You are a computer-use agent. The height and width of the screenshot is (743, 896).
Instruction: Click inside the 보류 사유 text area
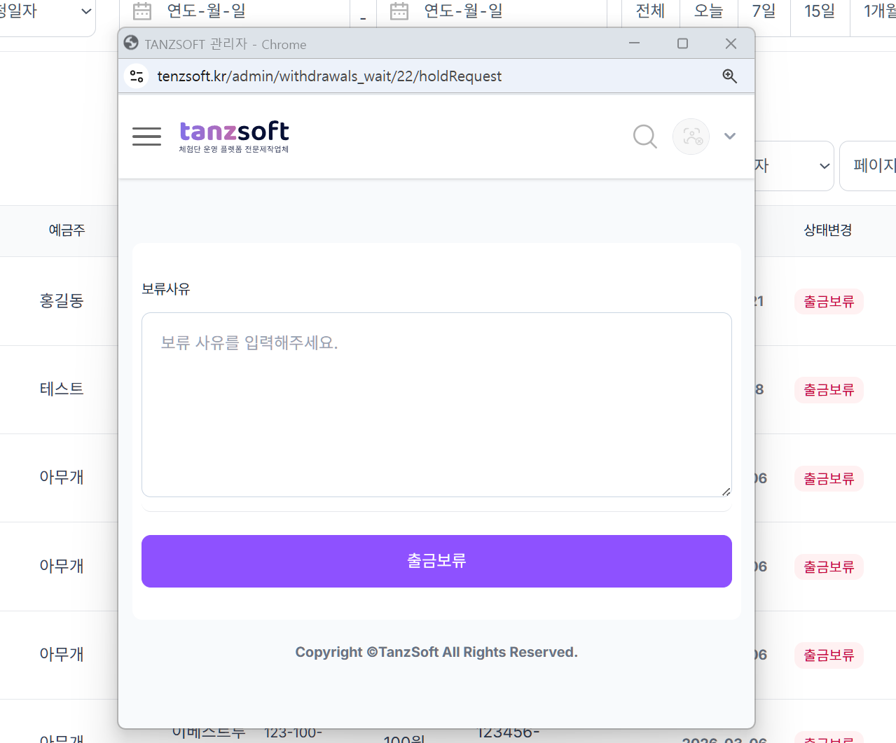436,405
